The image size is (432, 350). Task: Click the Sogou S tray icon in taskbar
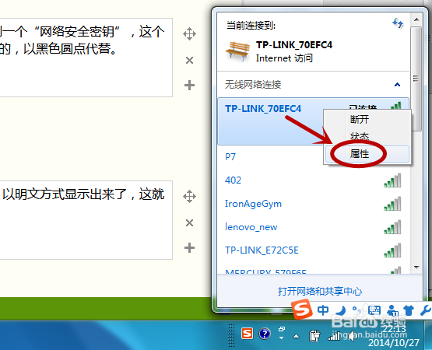[247, 334]
